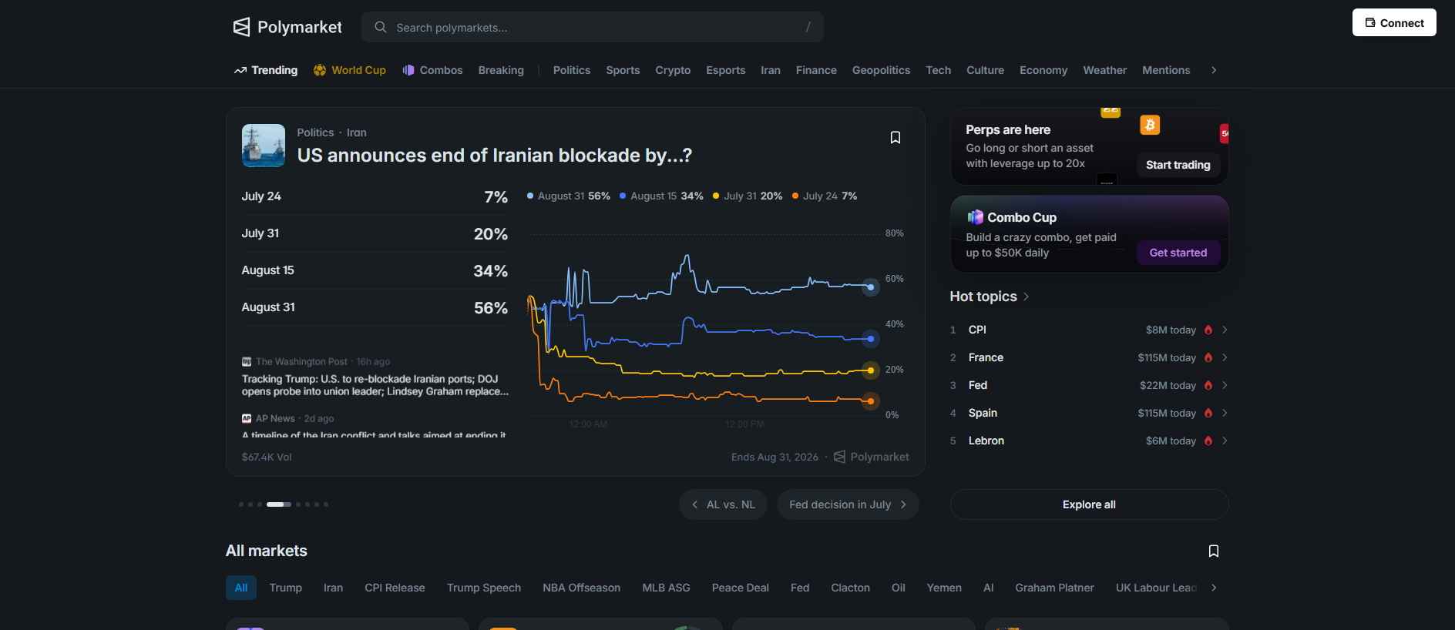Focus the Search polymarkets input field

click(x=592, y=27)
